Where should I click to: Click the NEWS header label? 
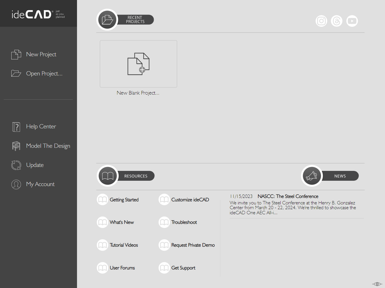[340, 176]
